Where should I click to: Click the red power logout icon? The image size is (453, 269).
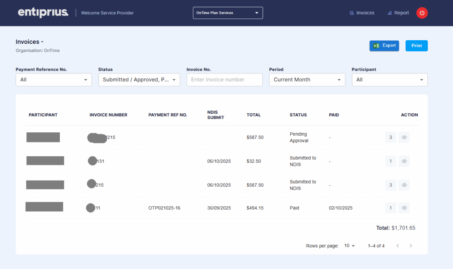[x=422, y=13]
